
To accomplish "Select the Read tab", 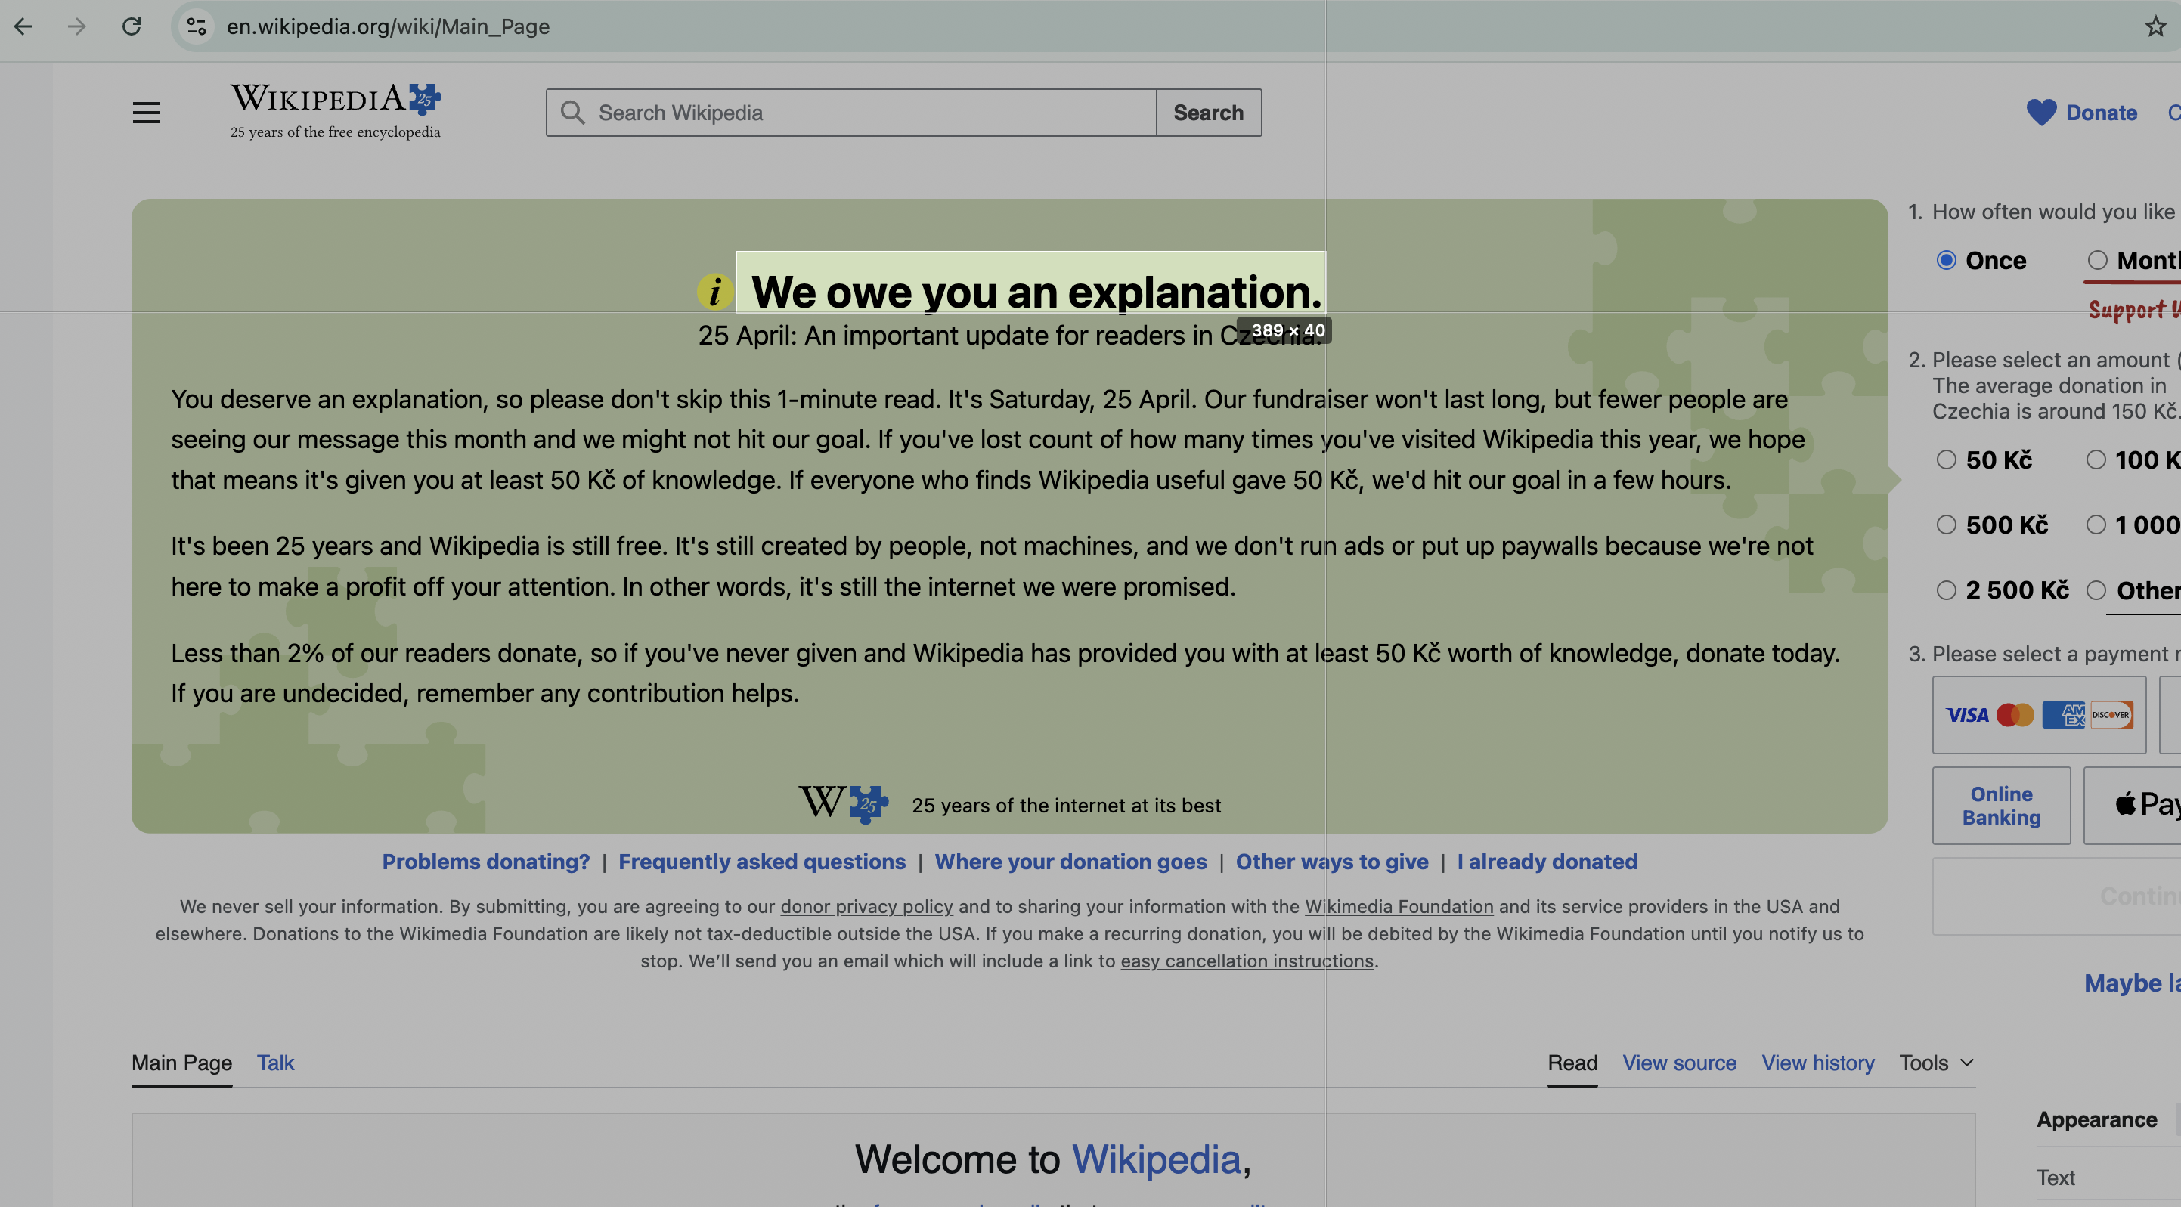I will coord(1572,1062).
